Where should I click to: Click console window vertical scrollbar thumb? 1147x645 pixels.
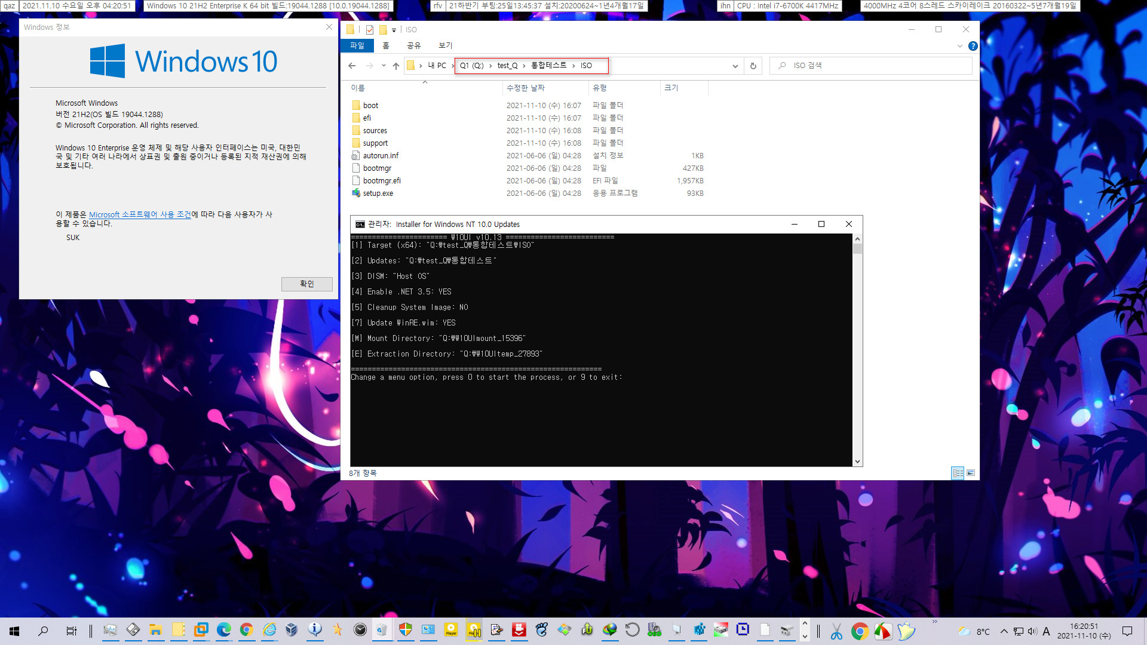pos(857,248)
